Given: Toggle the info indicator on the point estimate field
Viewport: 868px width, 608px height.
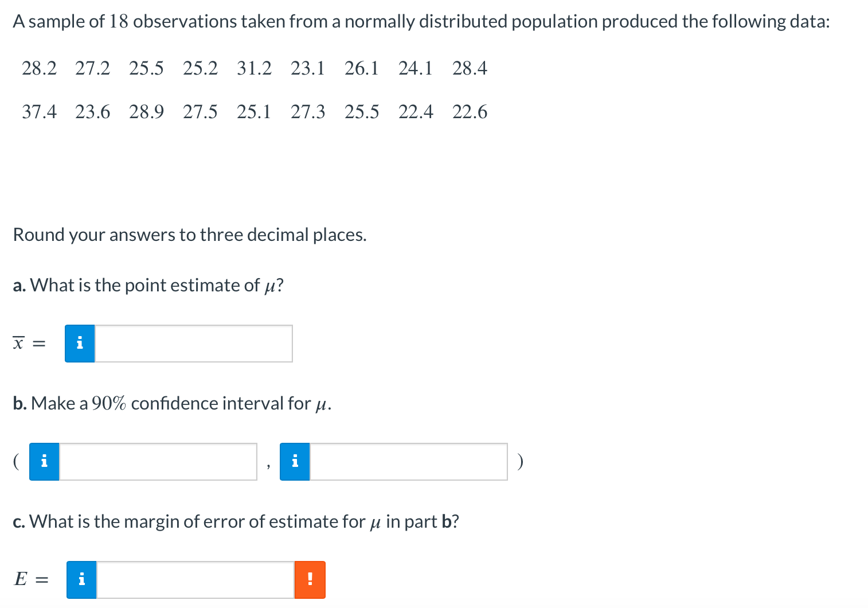Looking at the screenshot, I should pyautogui.click(x=80, y=343).
